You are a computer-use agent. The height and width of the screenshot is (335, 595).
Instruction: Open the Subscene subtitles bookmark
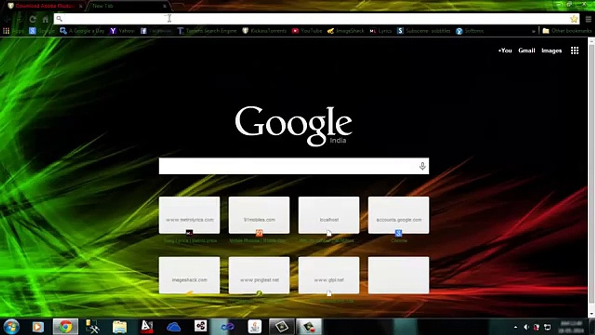pyautogui.click(x=423, y=31)
